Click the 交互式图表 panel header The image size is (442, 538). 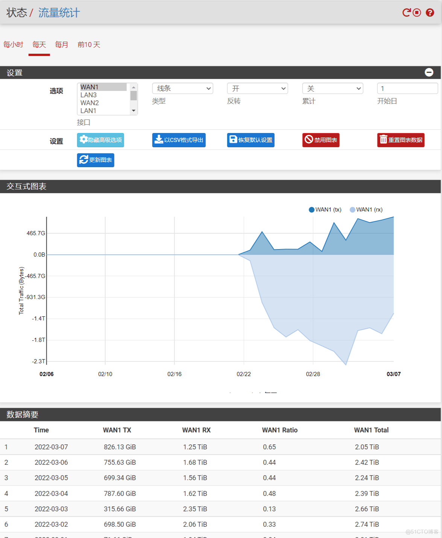click(x=220, y=186)
